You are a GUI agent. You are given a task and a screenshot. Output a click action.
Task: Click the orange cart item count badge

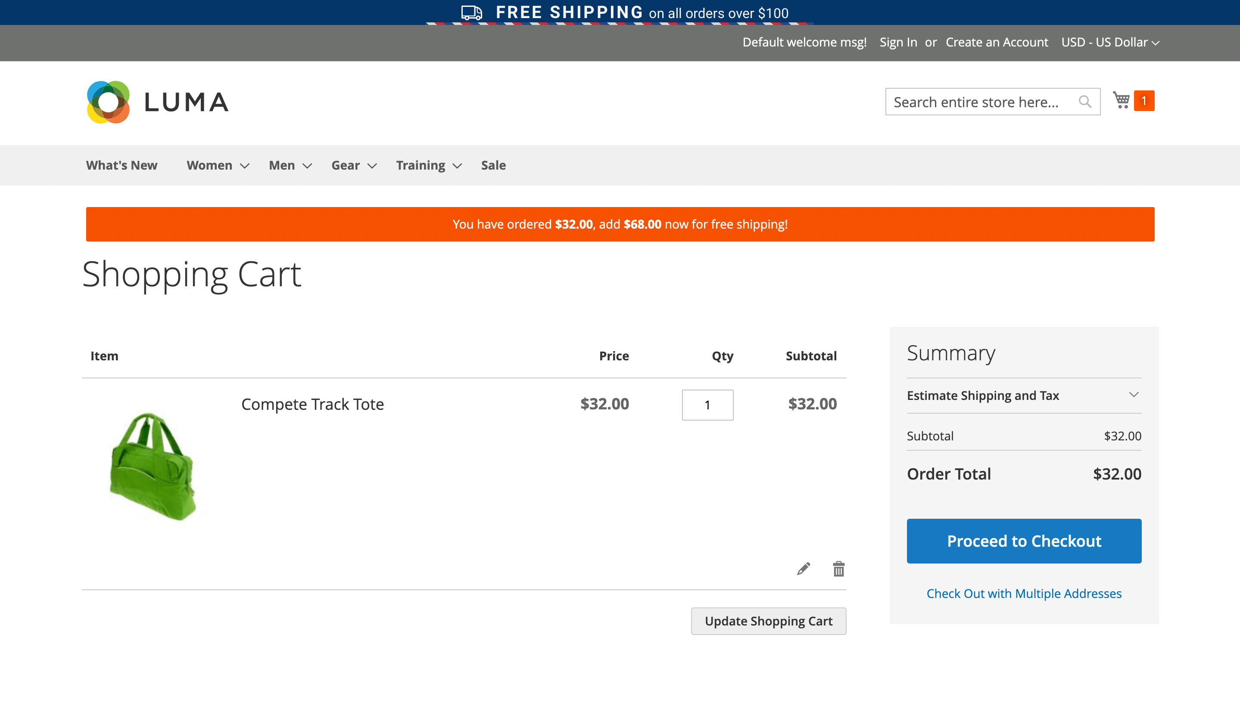coord(1144,100)
